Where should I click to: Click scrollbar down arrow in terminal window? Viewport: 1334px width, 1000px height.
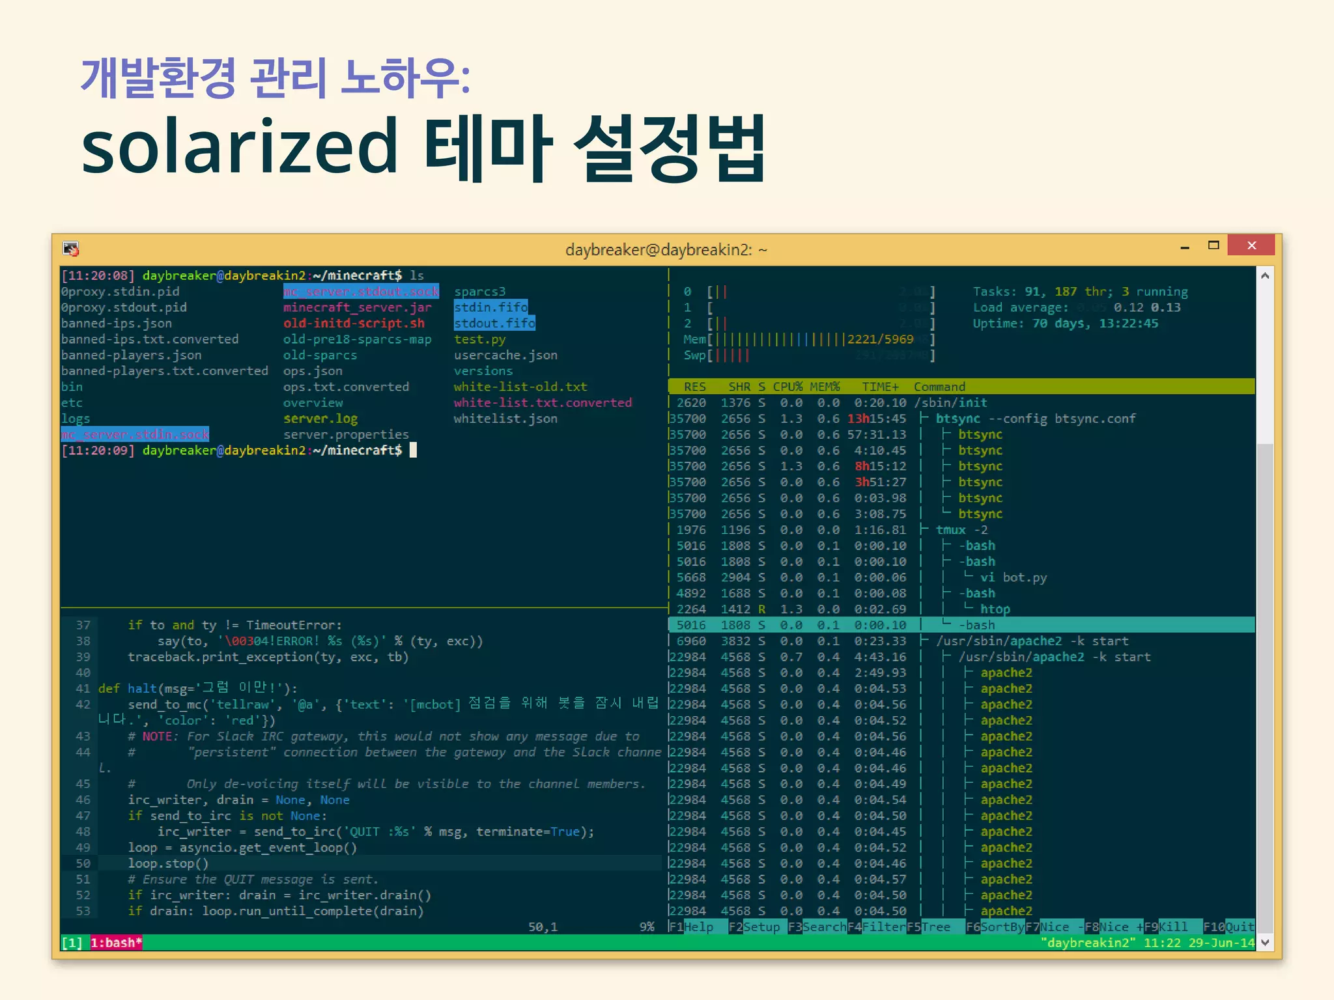pyautogui.click(x=1265, y=942)
